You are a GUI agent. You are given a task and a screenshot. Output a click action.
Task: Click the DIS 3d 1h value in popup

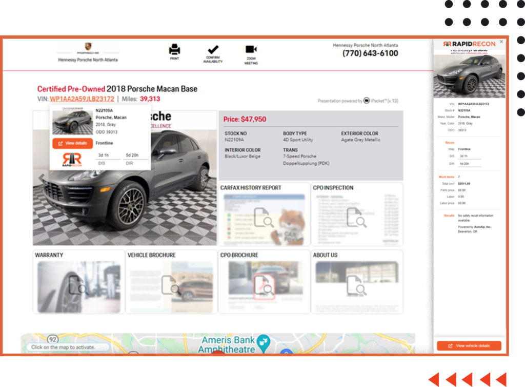[104, 155]
